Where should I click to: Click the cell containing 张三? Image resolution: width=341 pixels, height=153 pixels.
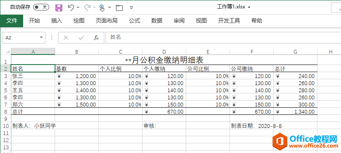(x=33, y=76)
